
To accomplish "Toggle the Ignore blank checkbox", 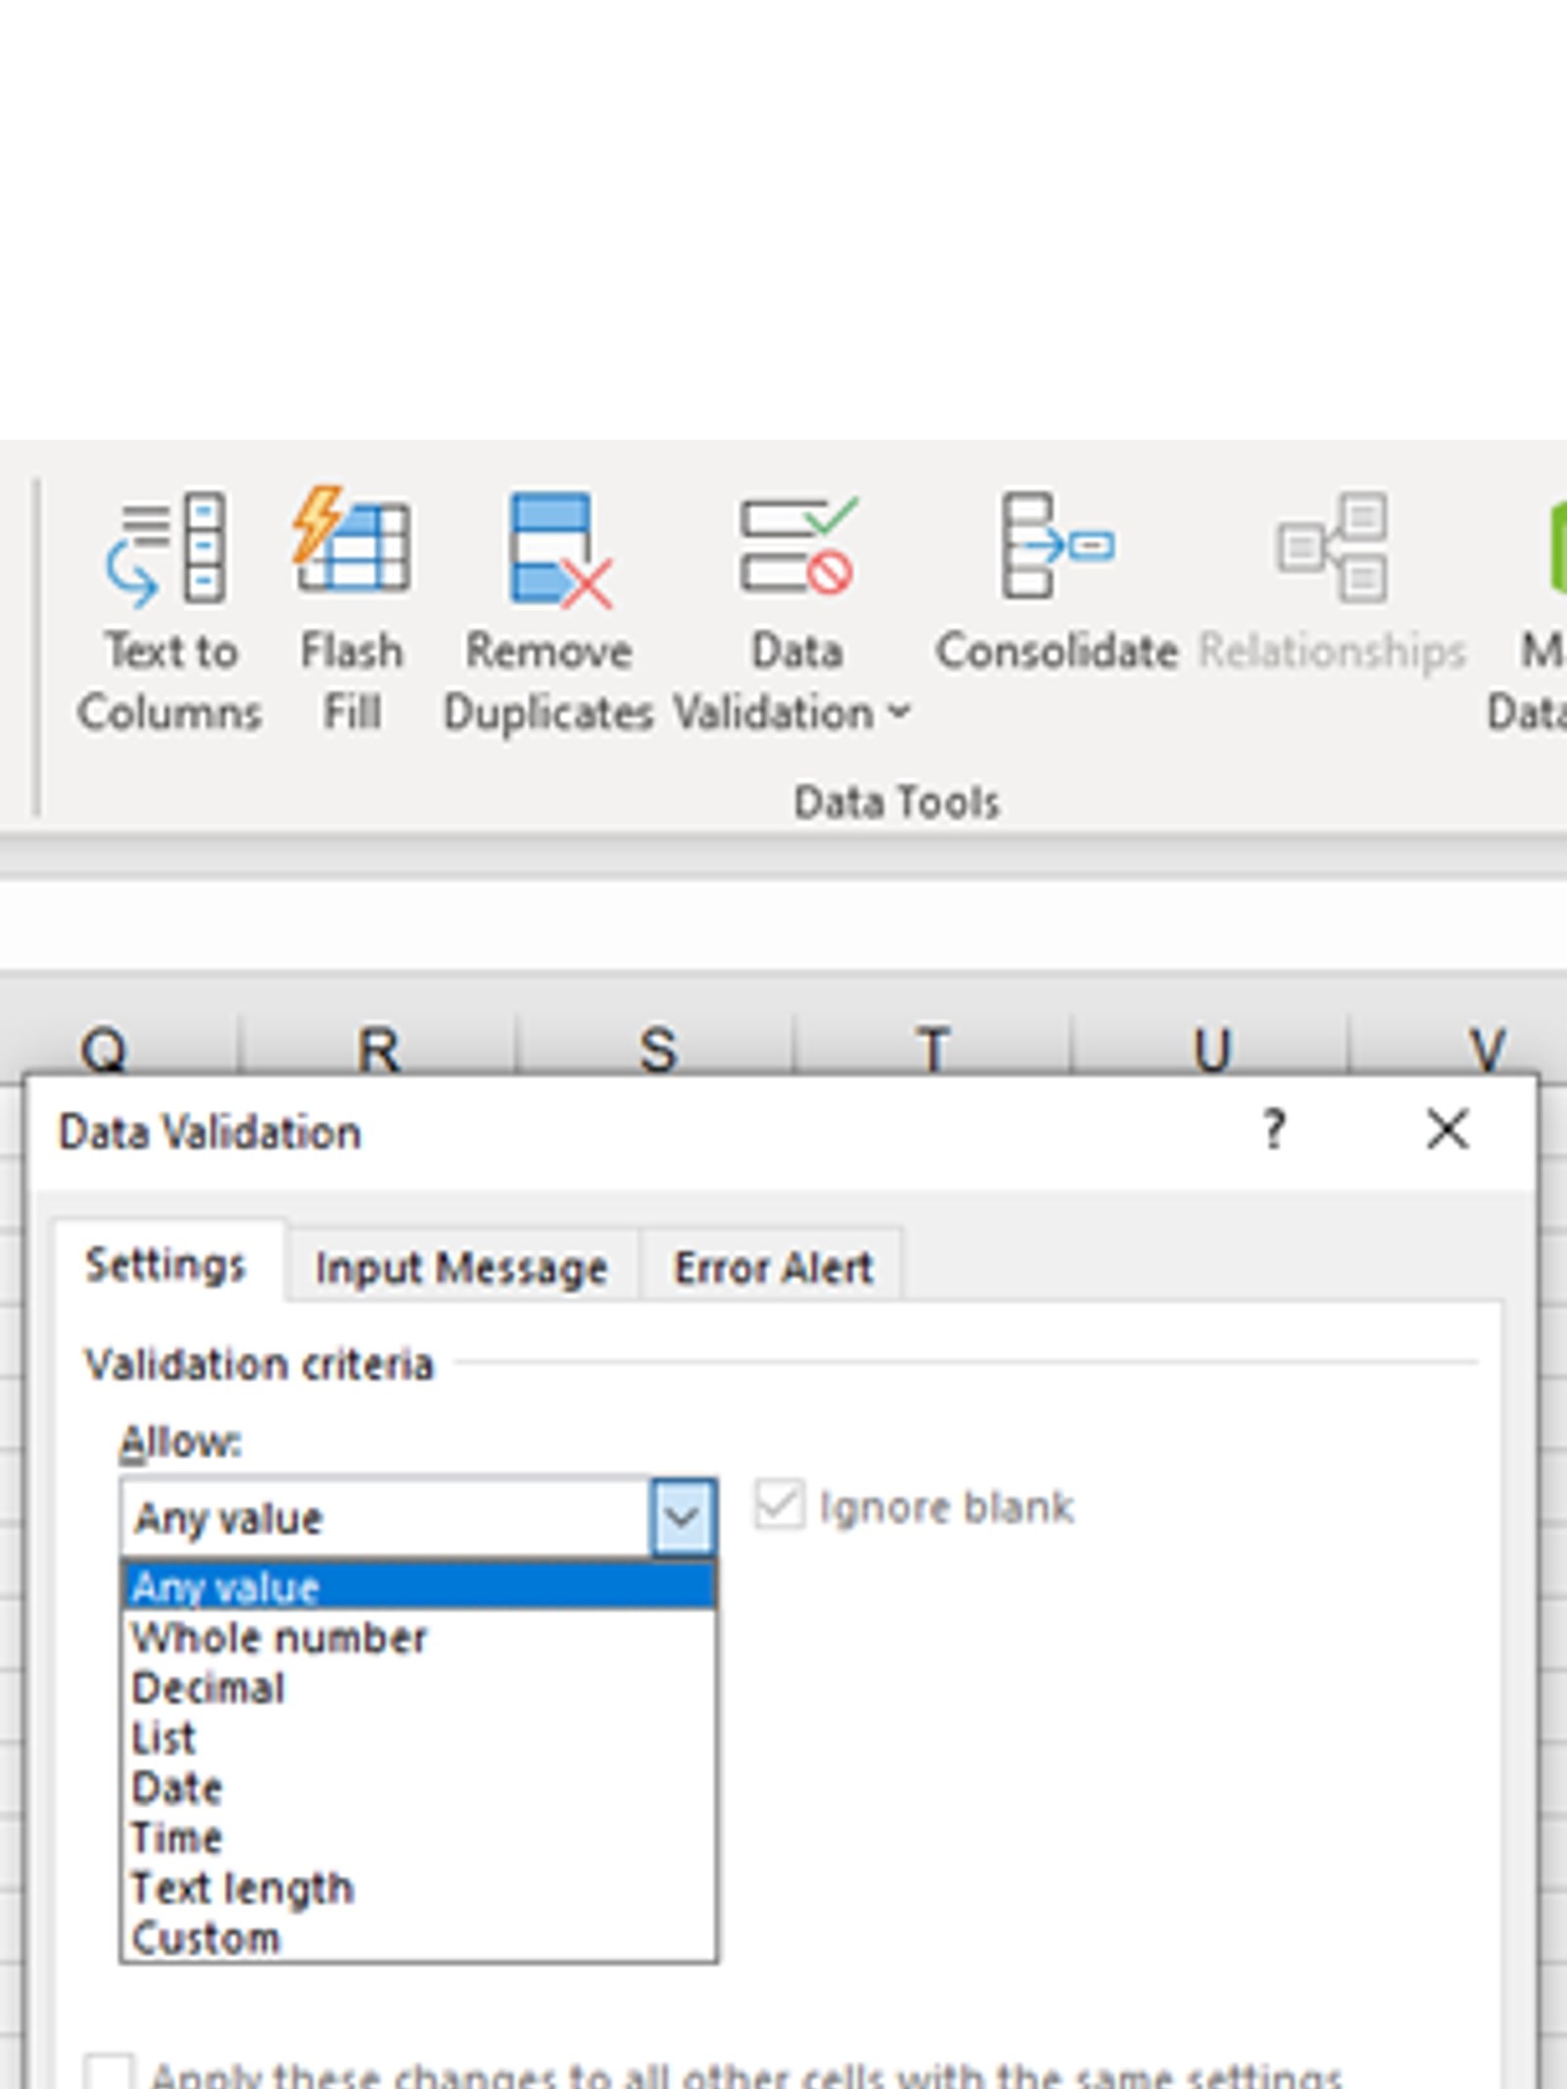I will pyautogui.click(x=780, y=1505).
